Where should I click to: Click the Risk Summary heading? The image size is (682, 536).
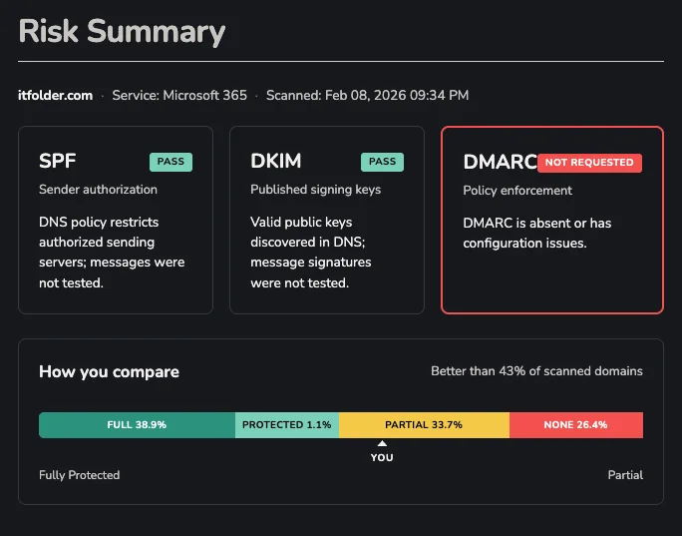[x=122, y=32]
